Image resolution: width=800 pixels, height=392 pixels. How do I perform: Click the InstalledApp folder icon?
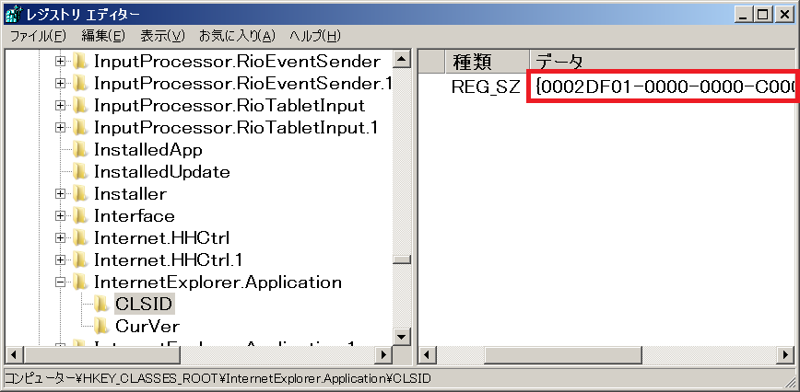[x=79, y=150]
